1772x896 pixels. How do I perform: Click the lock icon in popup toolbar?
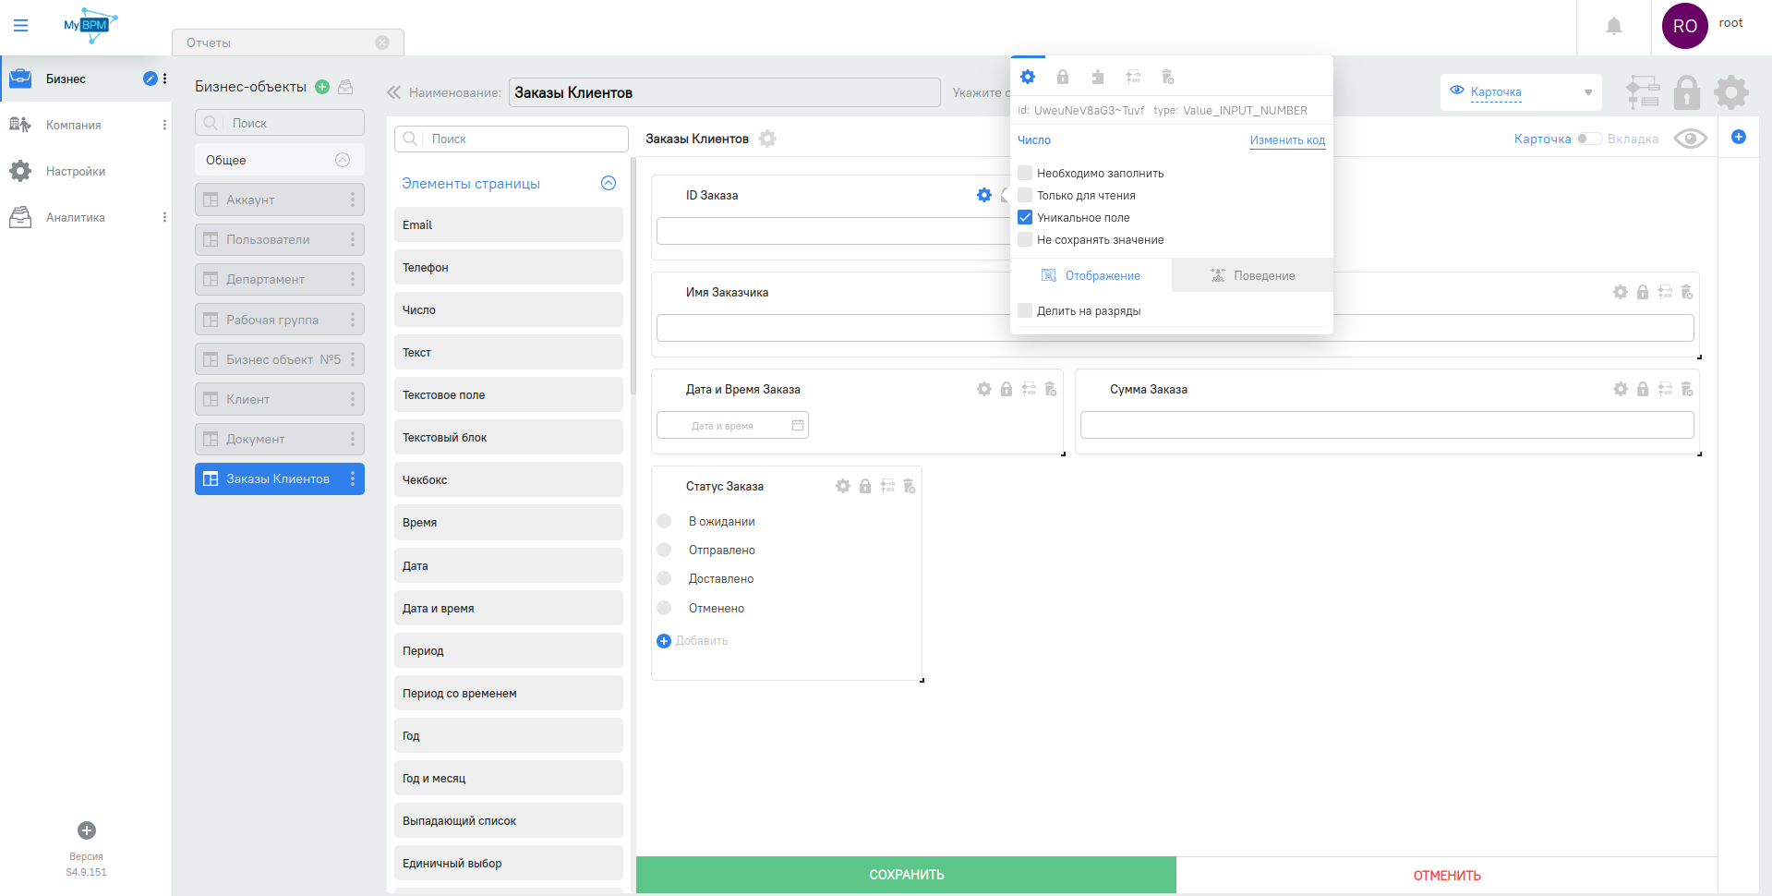pyautogui.click(x=1063, y=77)
